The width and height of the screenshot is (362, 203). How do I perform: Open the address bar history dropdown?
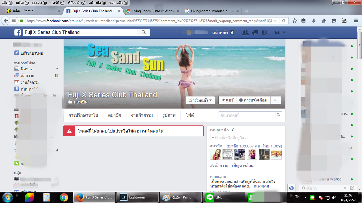pos(276,21)
